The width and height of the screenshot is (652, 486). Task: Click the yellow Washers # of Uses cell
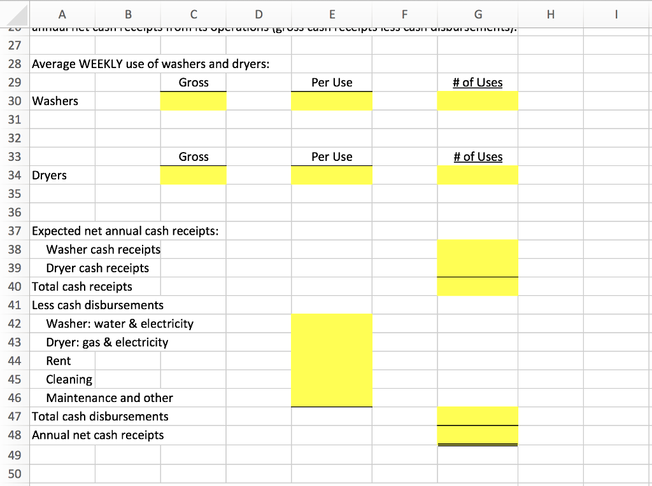478,101
